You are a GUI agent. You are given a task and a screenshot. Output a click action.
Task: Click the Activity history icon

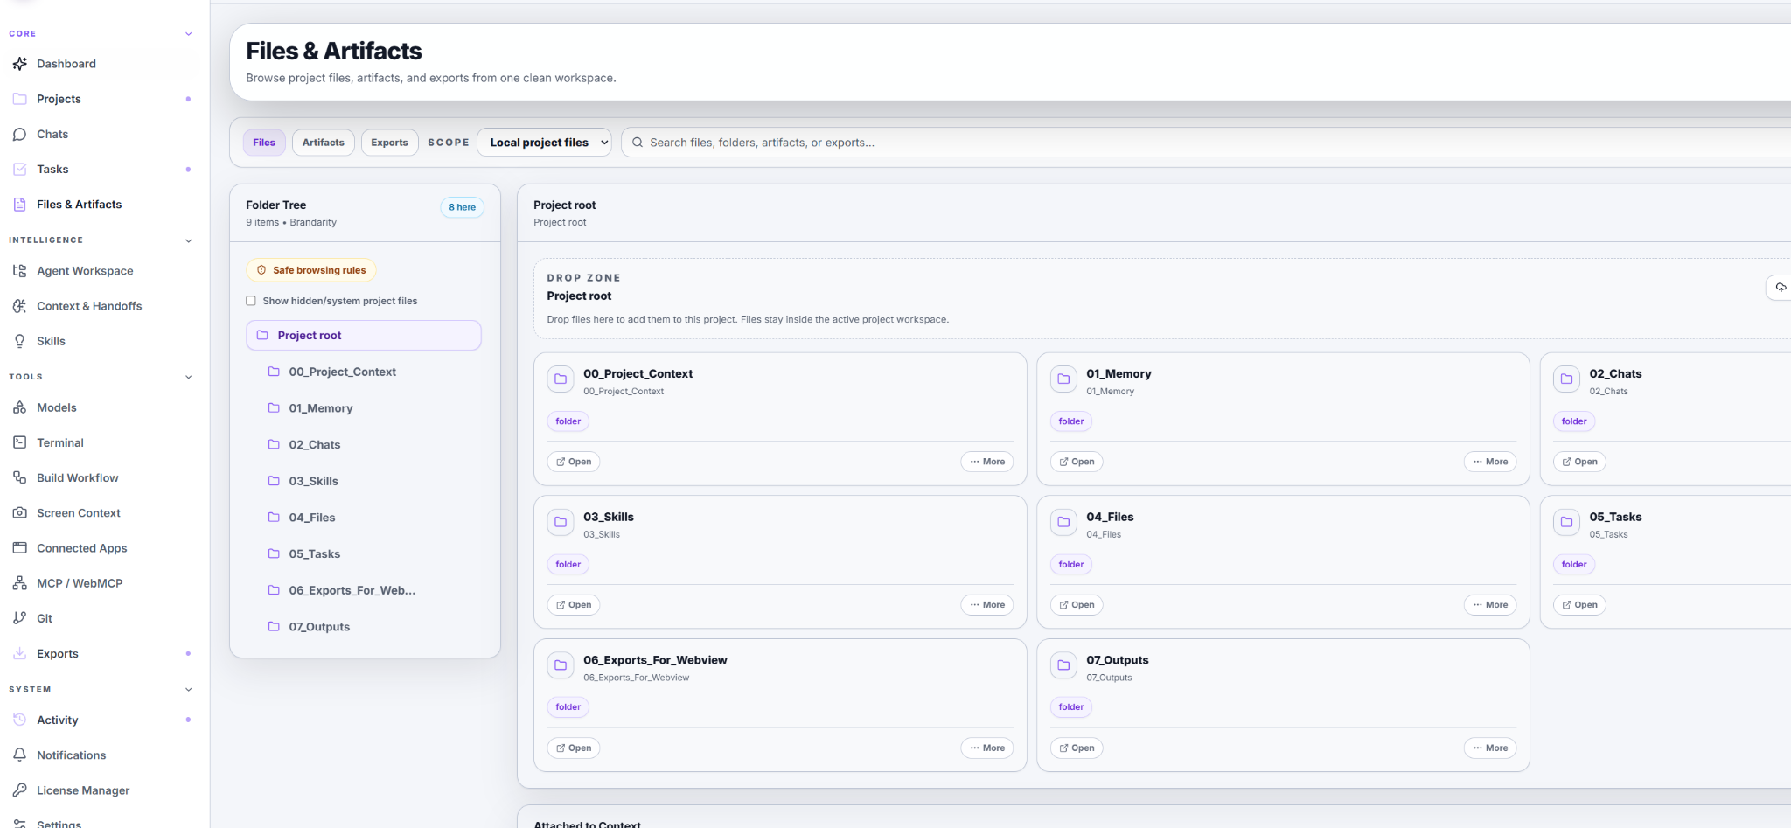pyautogui.click(x=20, y=720)
